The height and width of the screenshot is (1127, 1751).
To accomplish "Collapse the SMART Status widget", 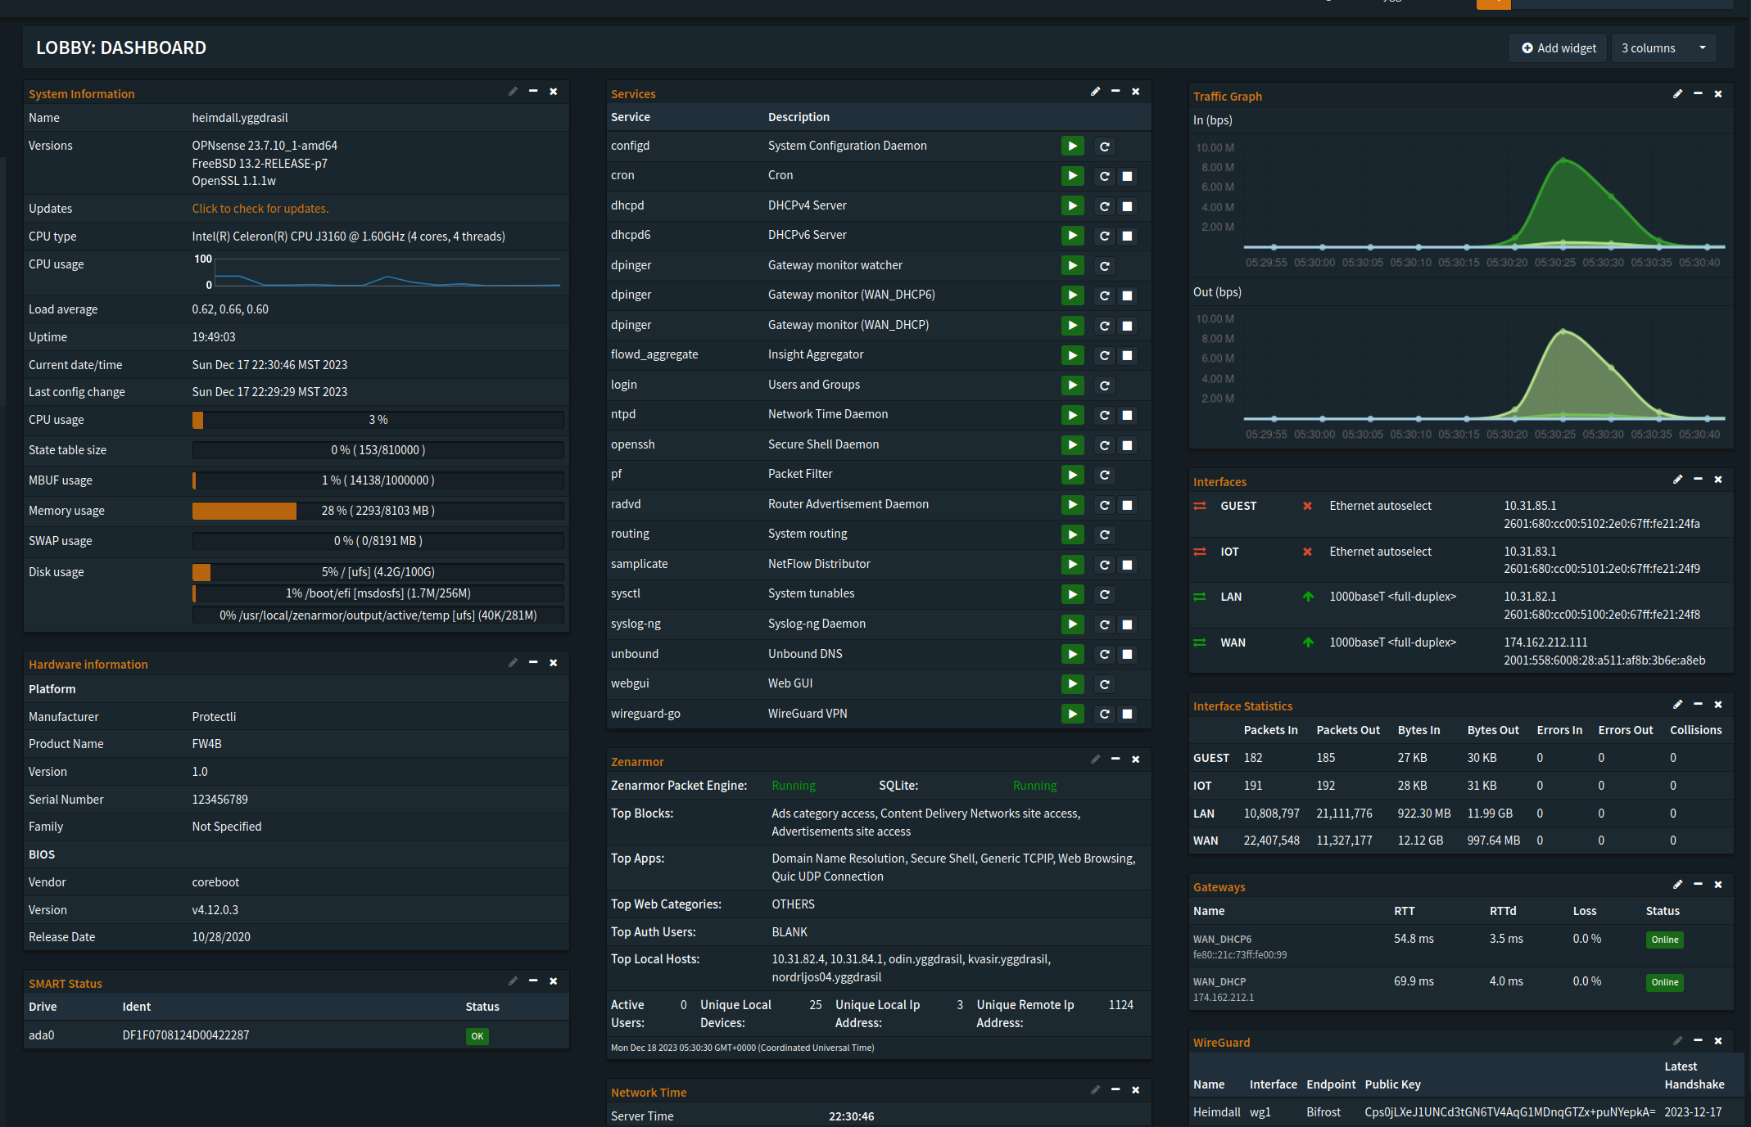I will click(x=533, y=980).
